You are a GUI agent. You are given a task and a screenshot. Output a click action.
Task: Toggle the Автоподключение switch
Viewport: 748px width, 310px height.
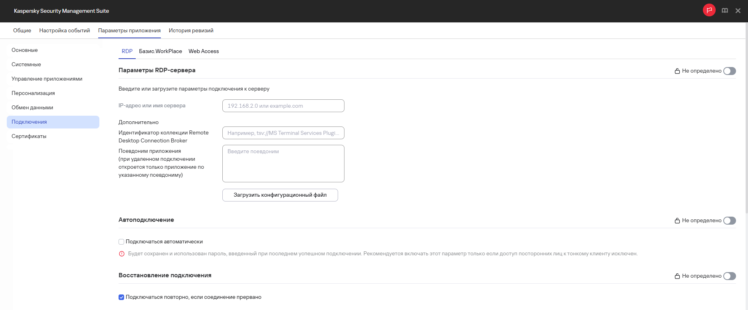729,221
